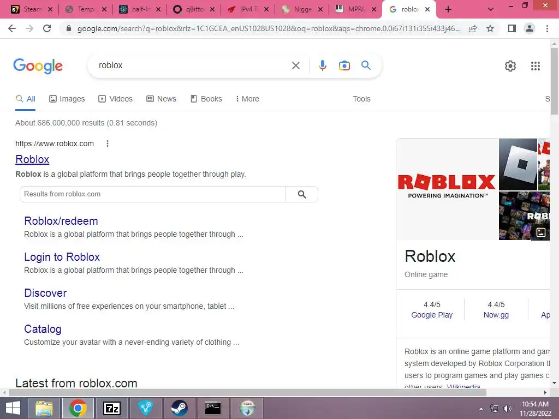This screenshot has width=559, height=419.
Task: Open Google quick settings gear
Action: 510,66
